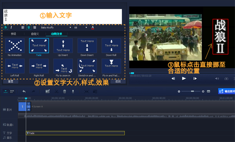Delete clip with trash icon

(65, 92)
